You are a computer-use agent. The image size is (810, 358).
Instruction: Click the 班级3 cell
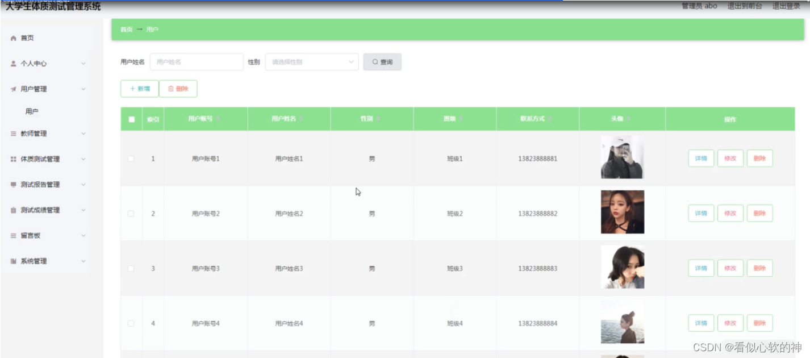[455, 268]
